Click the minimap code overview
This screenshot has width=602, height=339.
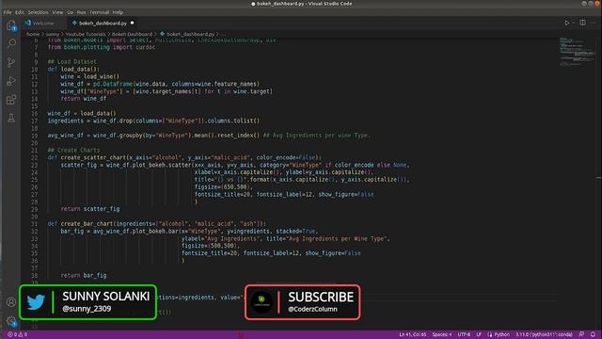(577, 52)
